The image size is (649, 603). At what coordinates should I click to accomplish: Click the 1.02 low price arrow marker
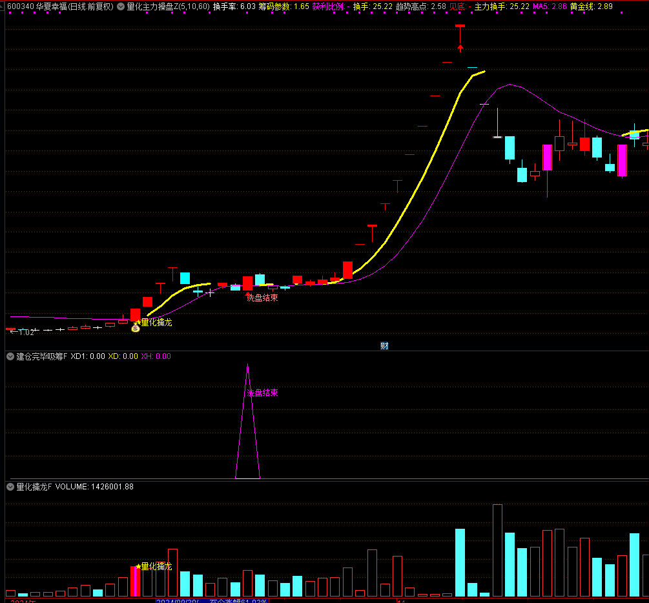[21, 332]
